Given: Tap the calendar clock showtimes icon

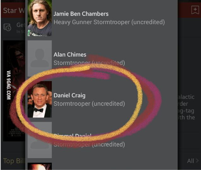Looking at the screenshot, I should 7,27.
